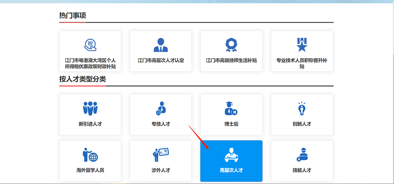The width and height of the screenshot is (394, 184).
Task: Select the 新引进人才 category label
Action: pos(90,124)
